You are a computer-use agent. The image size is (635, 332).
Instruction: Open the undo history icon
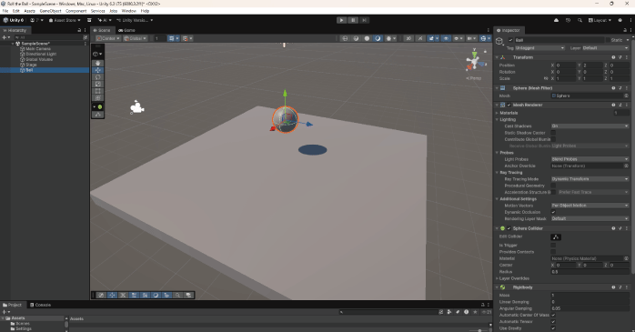point(568,20)
